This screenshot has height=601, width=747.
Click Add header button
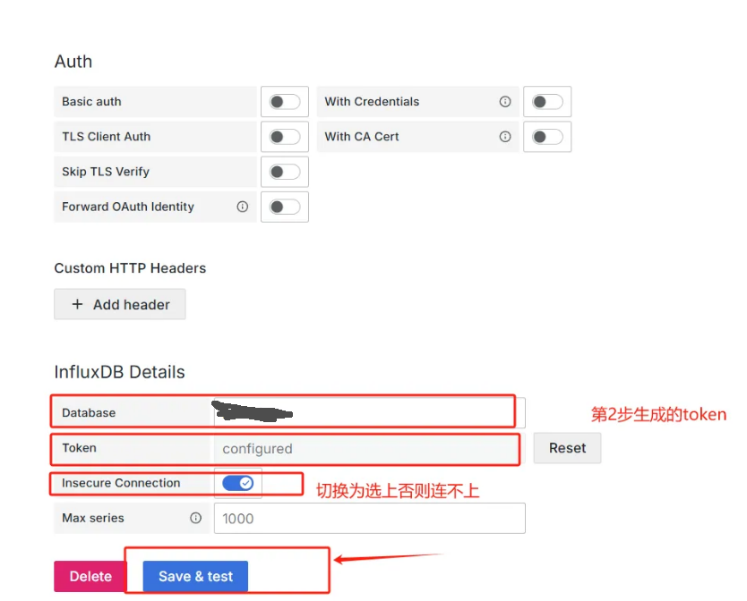120,304
